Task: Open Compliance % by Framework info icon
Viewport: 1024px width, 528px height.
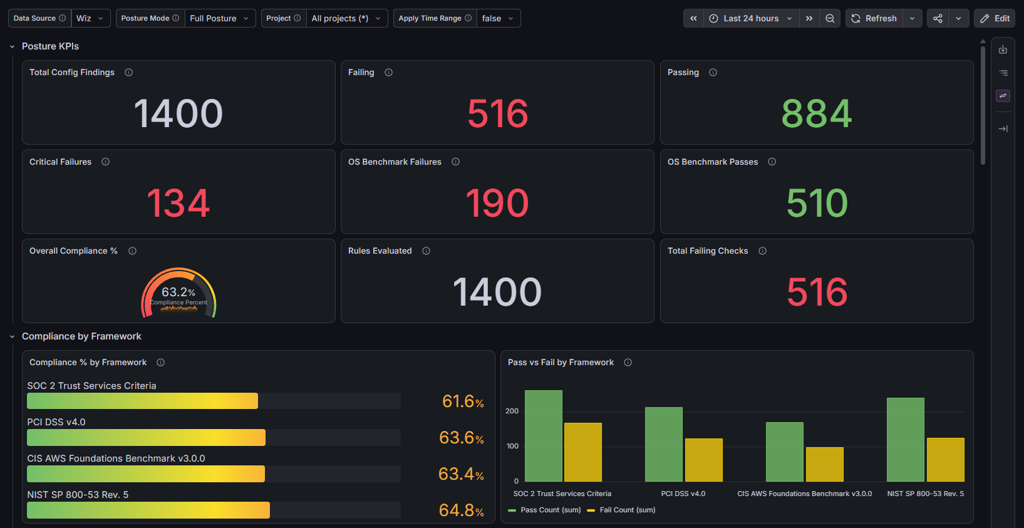Action: pos(160,363)
